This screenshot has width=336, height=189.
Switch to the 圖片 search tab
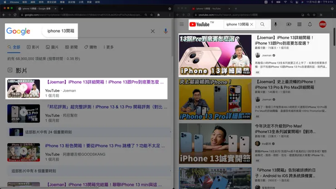[x=52, y=47]
